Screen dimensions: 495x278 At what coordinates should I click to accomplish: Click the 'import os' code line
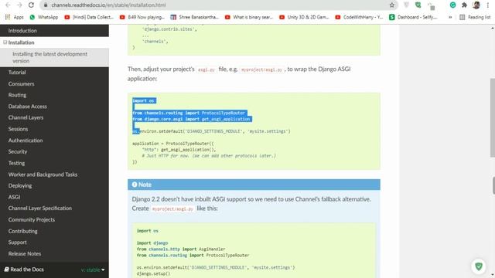(x=144, y=100)
